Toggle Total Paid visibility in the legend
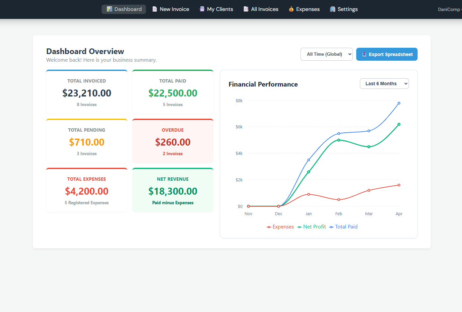 (x=343, y=226)
